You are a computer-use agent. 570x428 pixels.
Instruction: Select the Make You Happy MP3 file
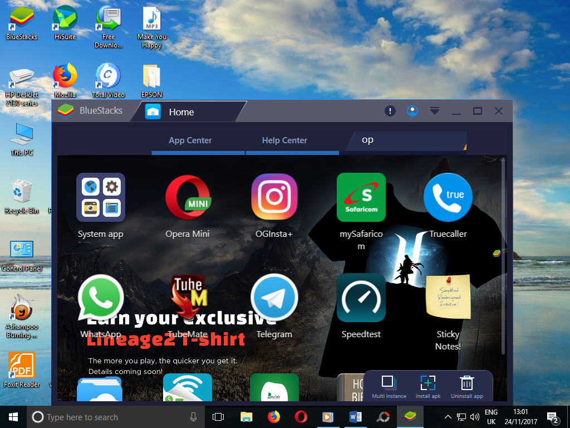click(152, 27)
